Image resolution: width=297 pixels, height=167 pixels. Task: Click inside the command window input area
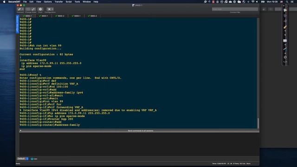[139, 144]
